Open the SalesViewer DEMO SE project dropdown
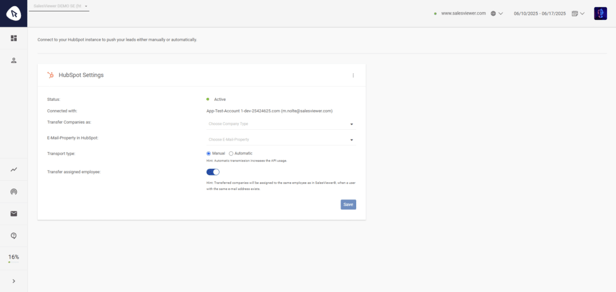This screenshot has height=292, width=616. click(x=59, y=6)
